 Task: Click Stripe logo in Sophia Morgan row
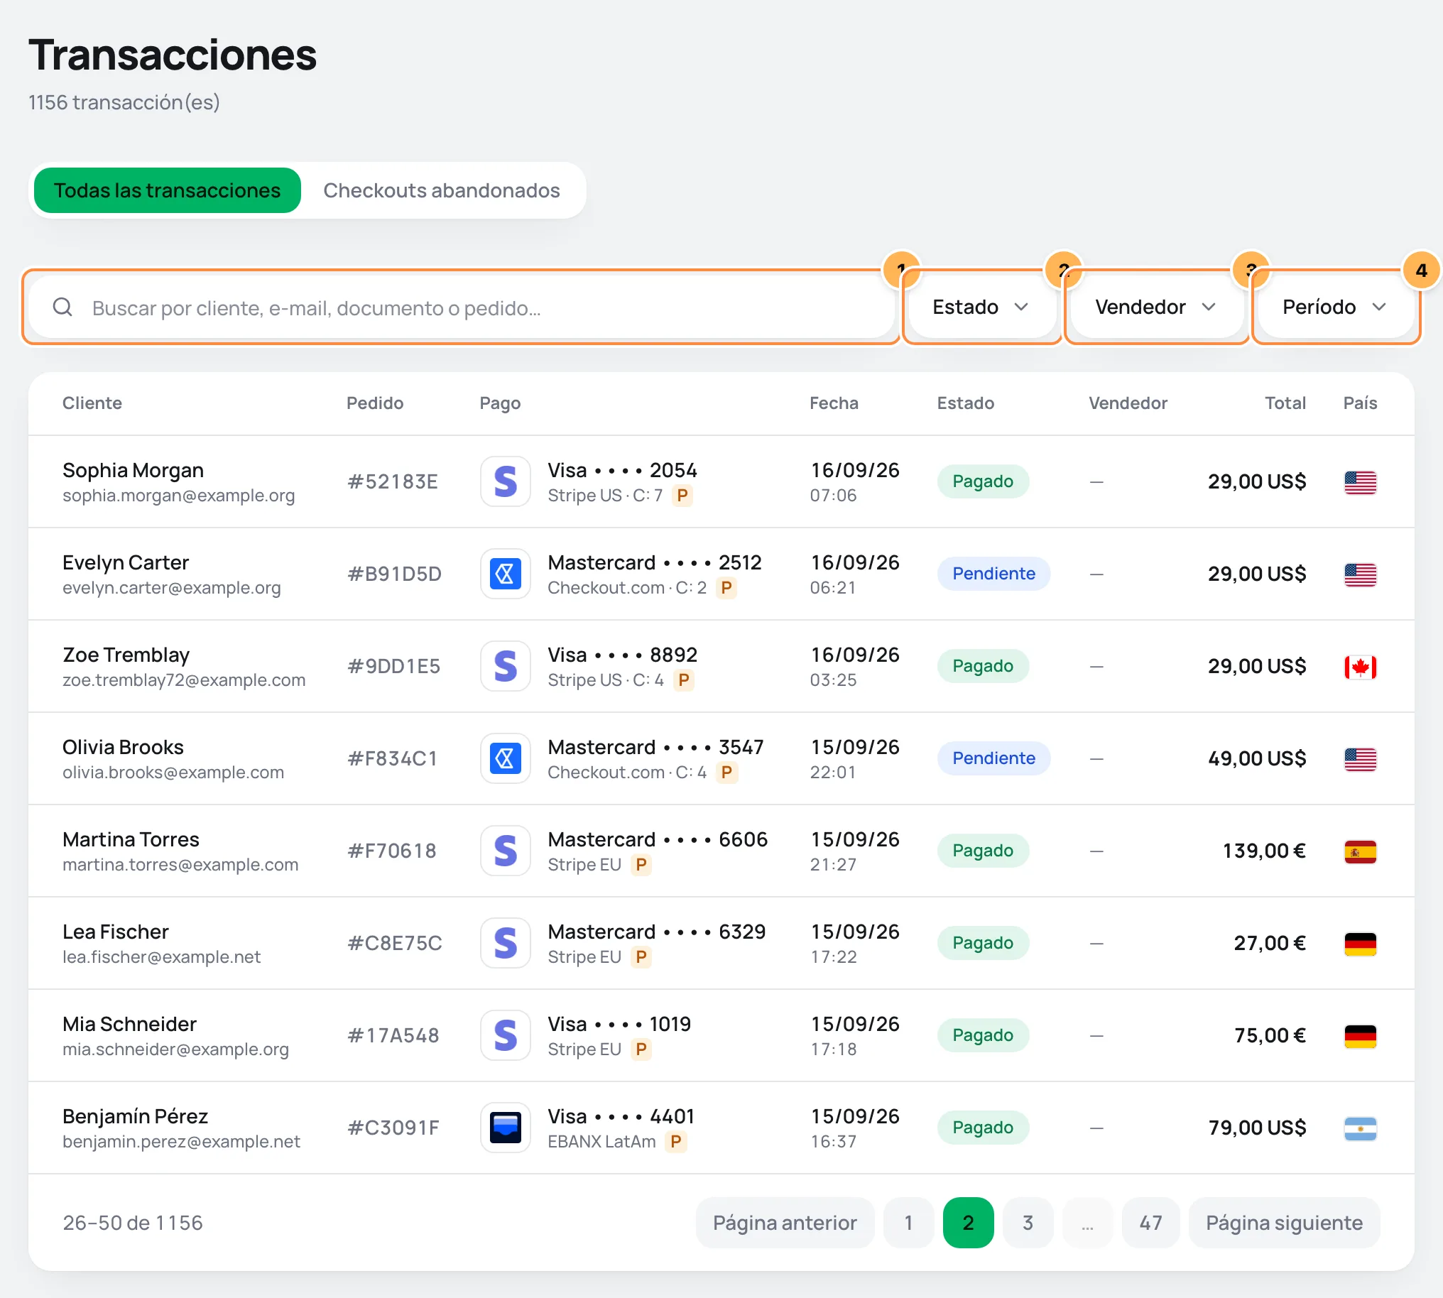coord(505,481)
